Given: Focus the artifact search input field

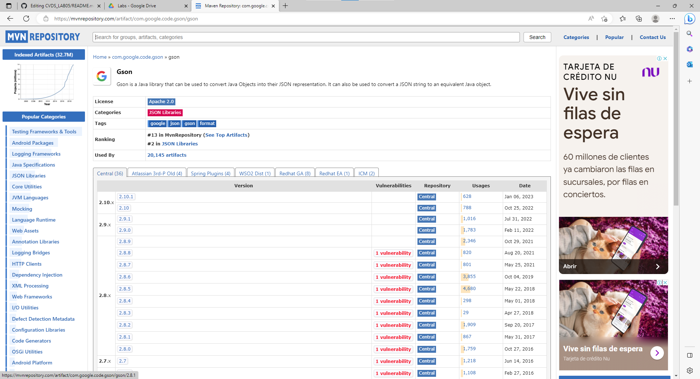Looking at the screenshot, I should pyautogui.click(x=306, y=37).
